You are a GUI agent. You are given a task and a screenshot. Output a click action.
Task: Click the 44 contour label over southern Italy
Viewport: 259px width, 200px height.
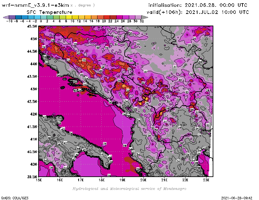point(78,148)
